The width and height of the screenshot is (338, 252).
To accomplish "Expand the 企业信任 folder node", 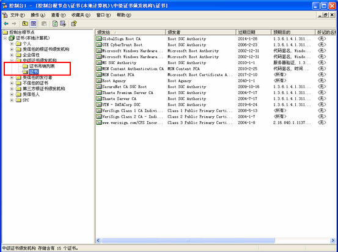I will [12, 55].
